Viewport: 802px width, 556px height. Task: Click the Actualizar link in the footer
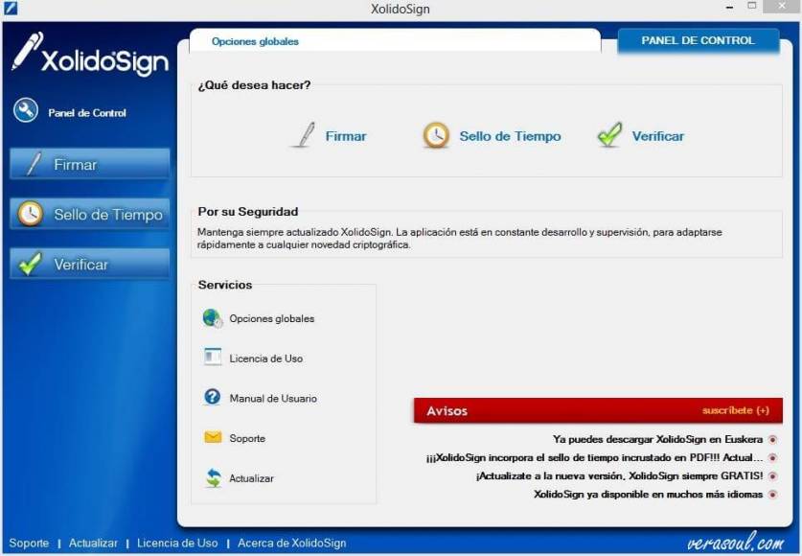coord(93,543)
